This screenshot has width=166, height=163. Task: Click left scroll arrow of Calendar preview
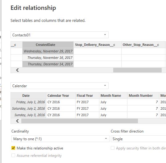[18, 121]
